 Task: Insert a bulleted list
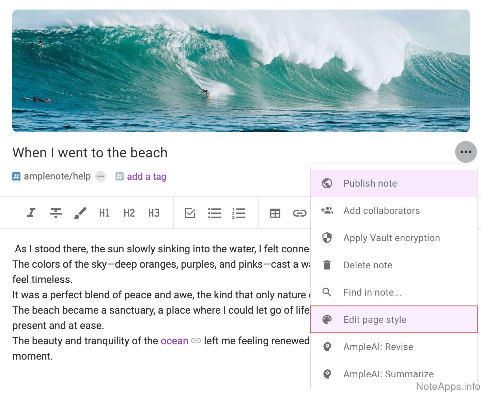pyautogui.click(x=214, y=213)
